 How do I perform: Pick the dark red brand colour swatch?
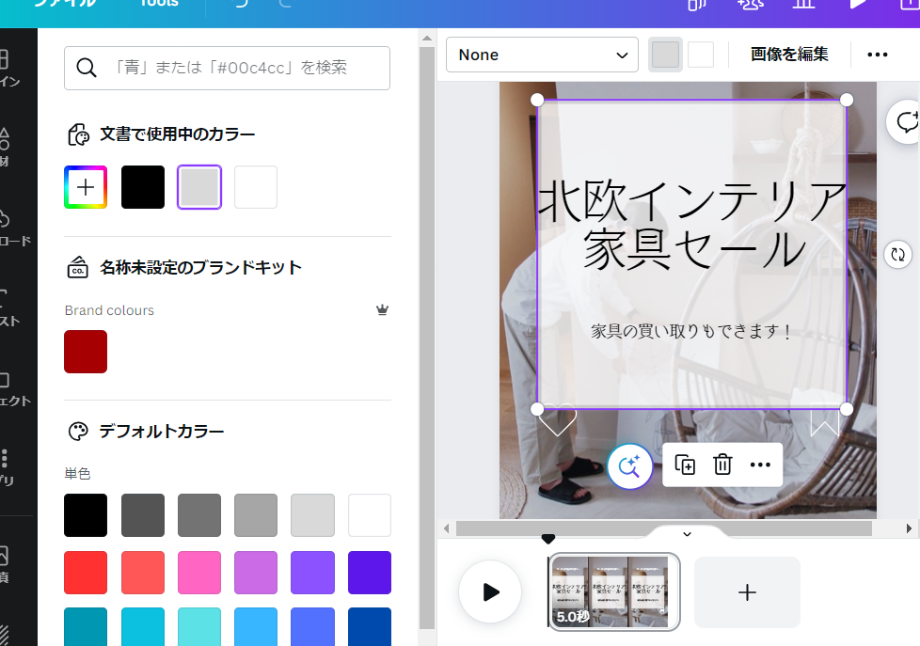pyautogui.click(x=86, y=352)
